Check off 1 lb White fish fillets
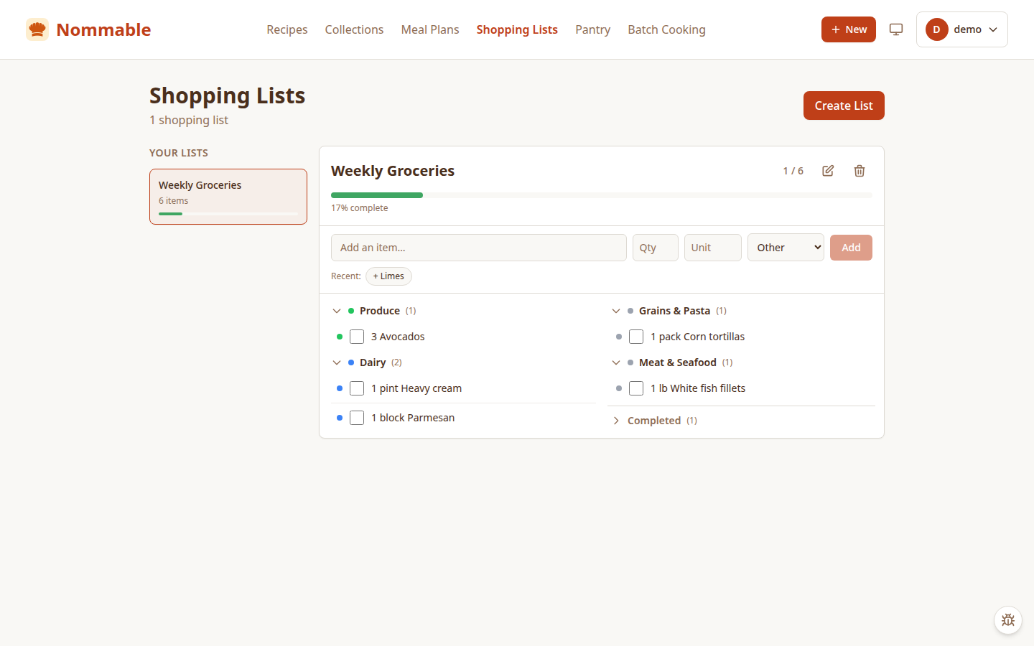The image size is (1034, 646). click(636, 388)
